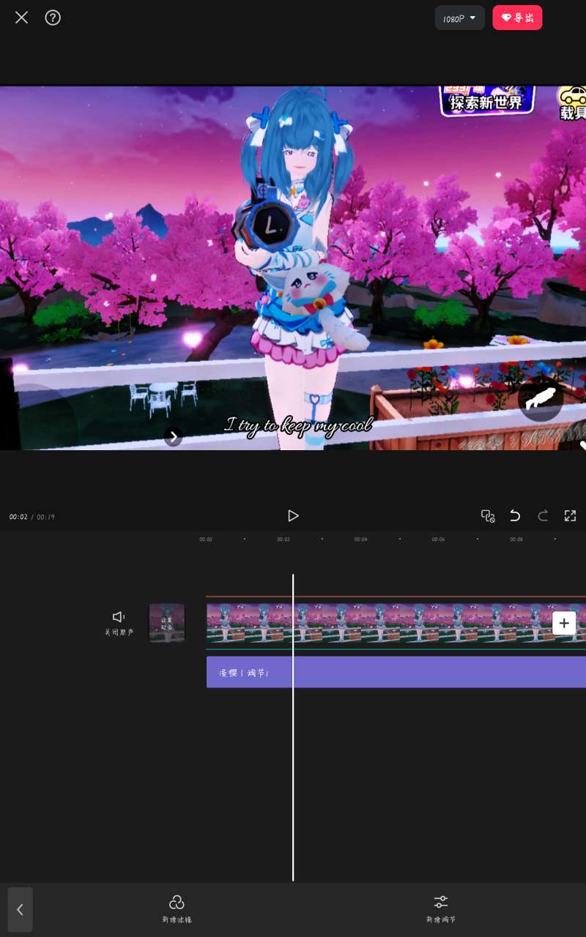The image size is (586, 937).
Task: Redo the undone edit
Action: click(x=543, y=516)
